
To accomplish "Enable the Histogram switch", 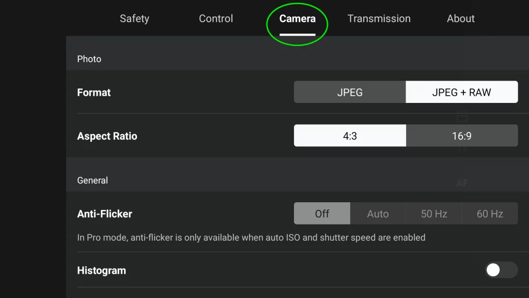I will [501, 270].
